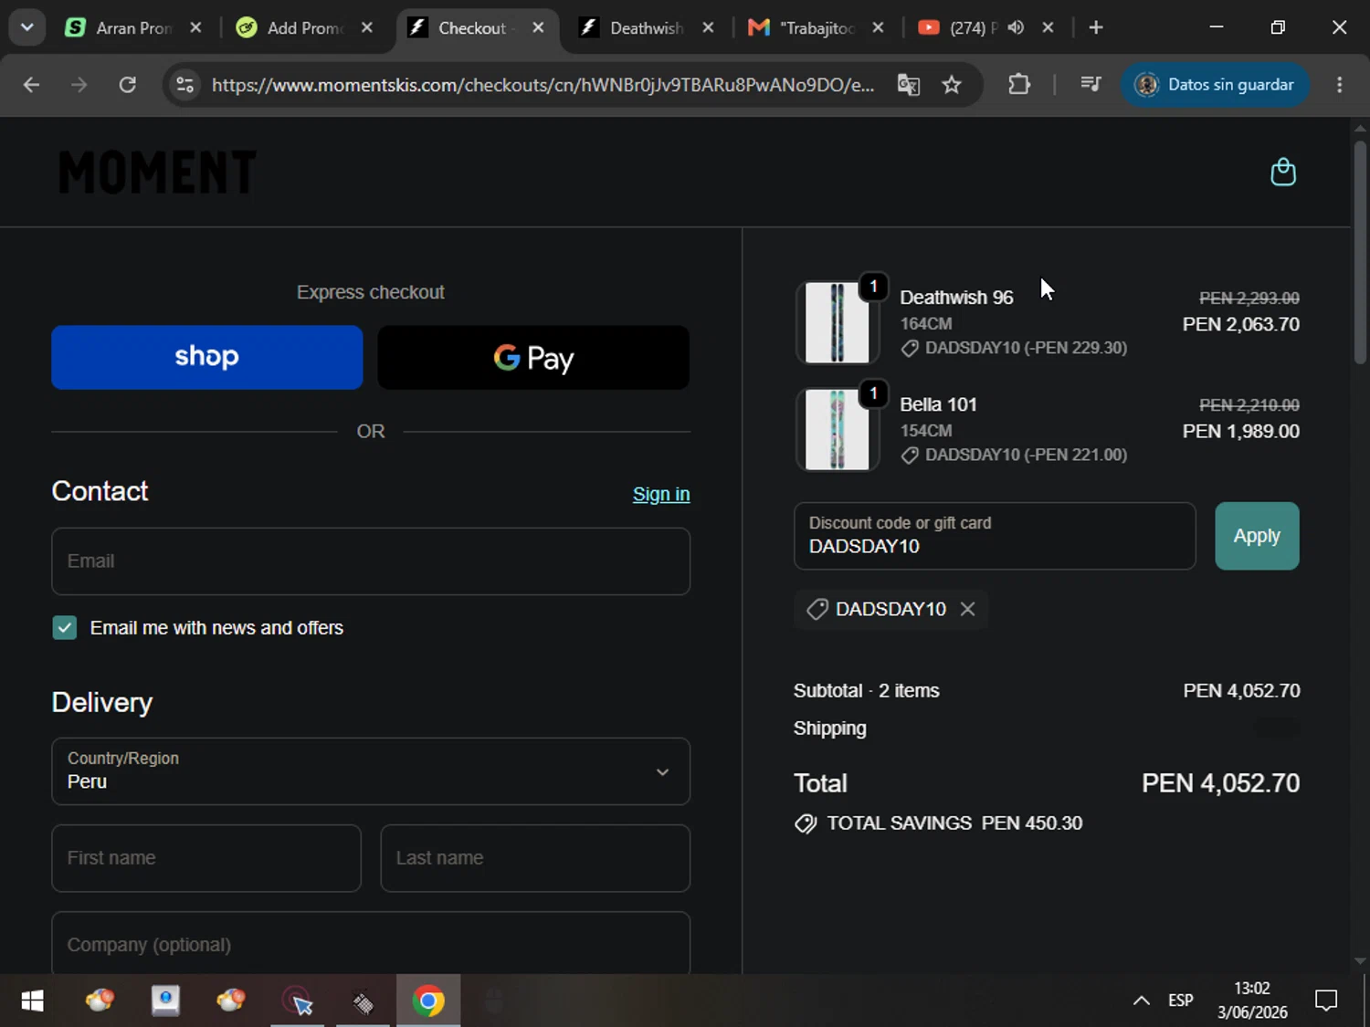
Task: Close the Deathwish tab
Action: click(x=708, y=27)
